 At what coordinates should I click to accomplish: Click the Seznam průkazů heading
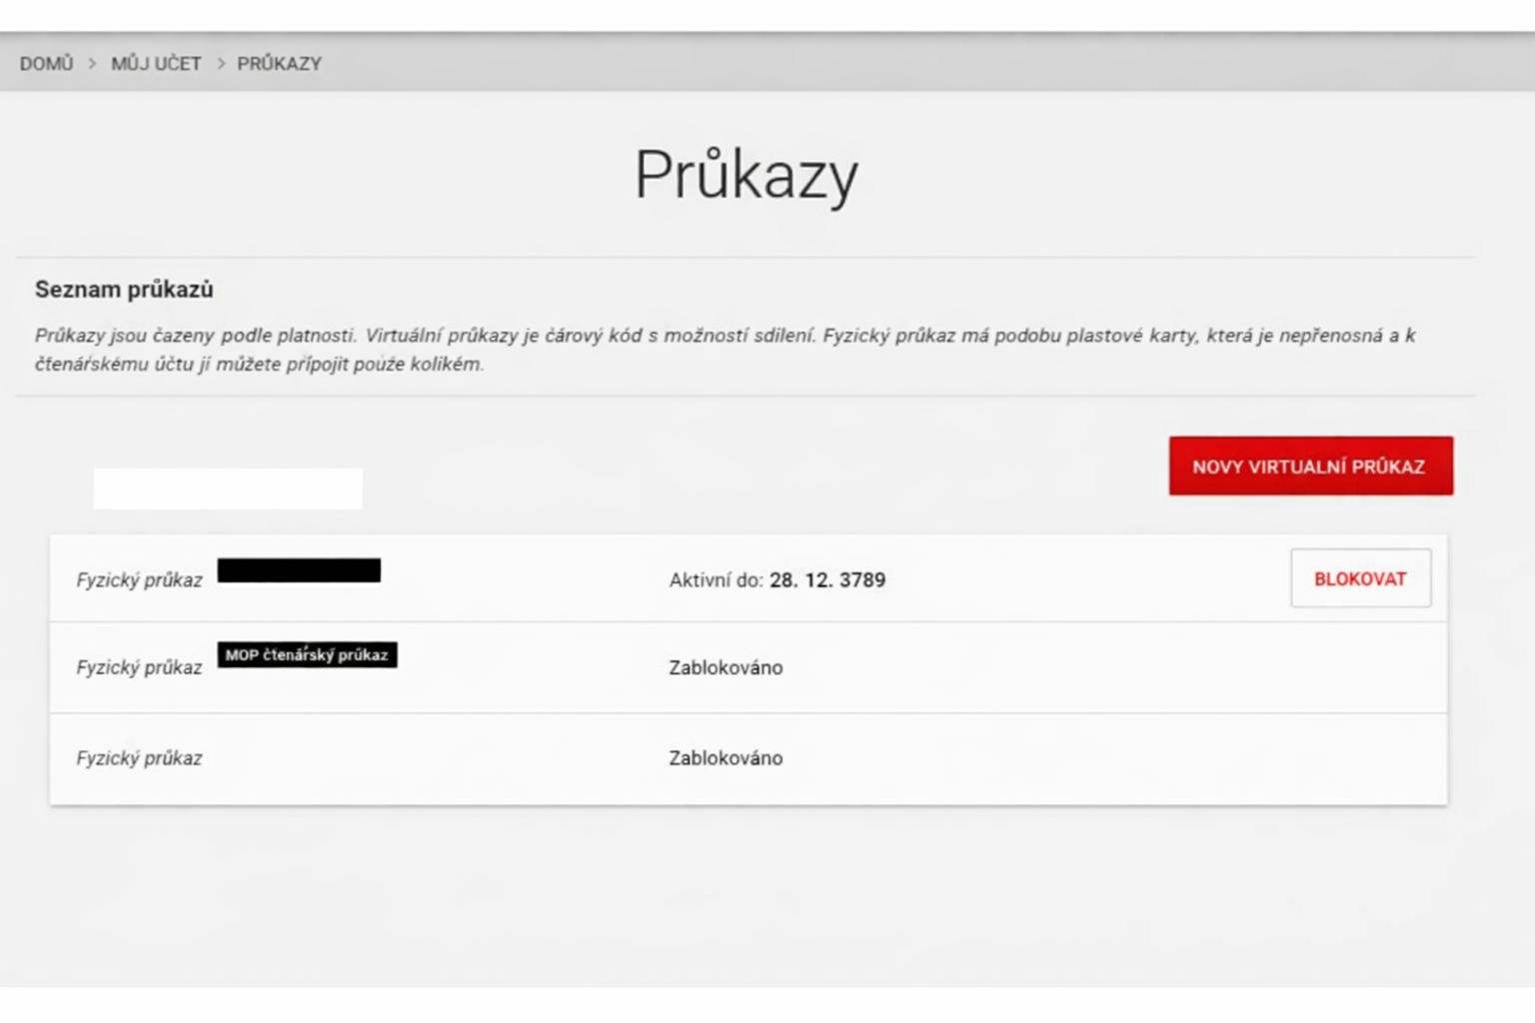point(124,290)
